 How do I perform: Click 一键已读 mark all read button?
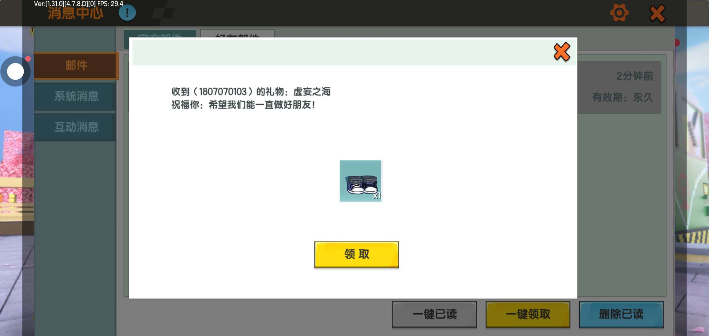(434, 314)
